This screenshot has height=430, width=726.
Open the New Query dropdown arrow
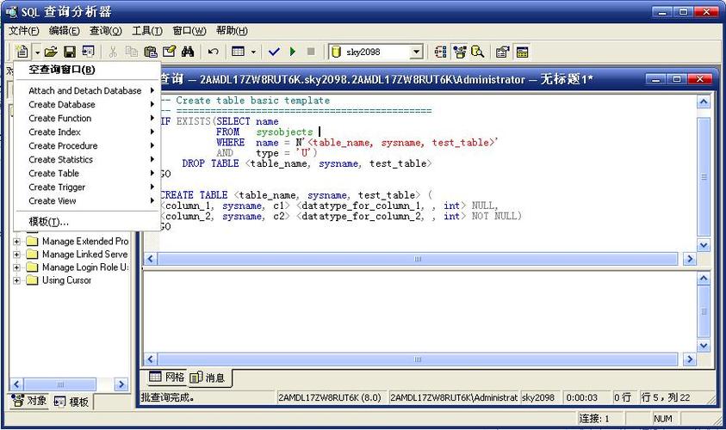point(36,52)
